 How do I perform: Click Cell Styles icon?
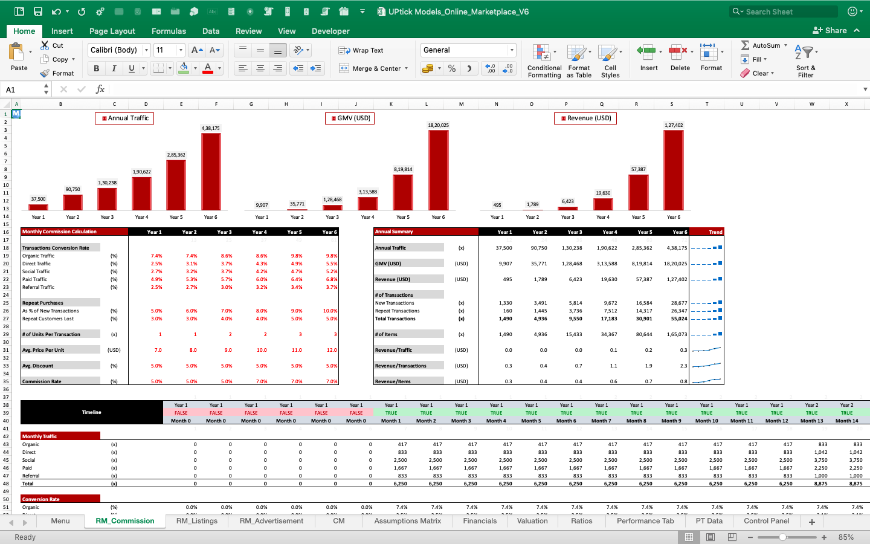pos(607,53)
